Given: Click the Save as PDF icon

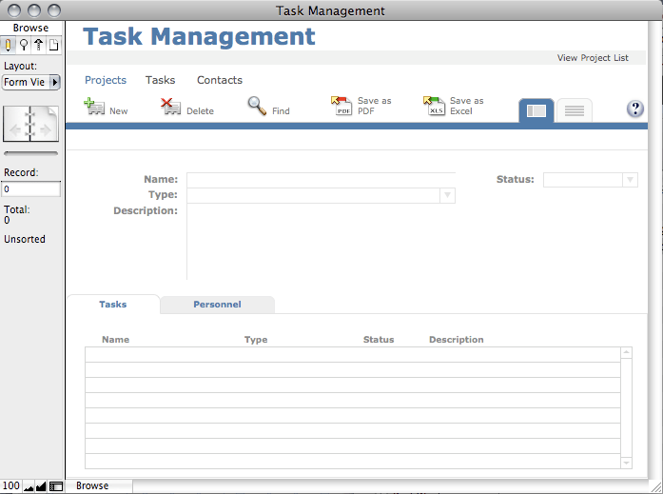Looking at the screenshot, I should click(x=341, y=106).
